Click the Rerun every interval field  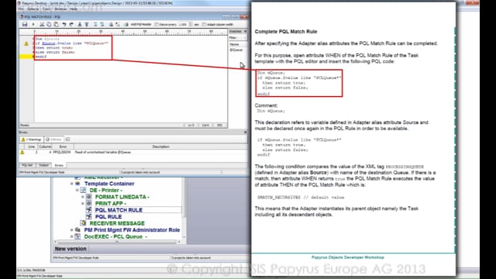pyautogui.click(x=183, y=24)
